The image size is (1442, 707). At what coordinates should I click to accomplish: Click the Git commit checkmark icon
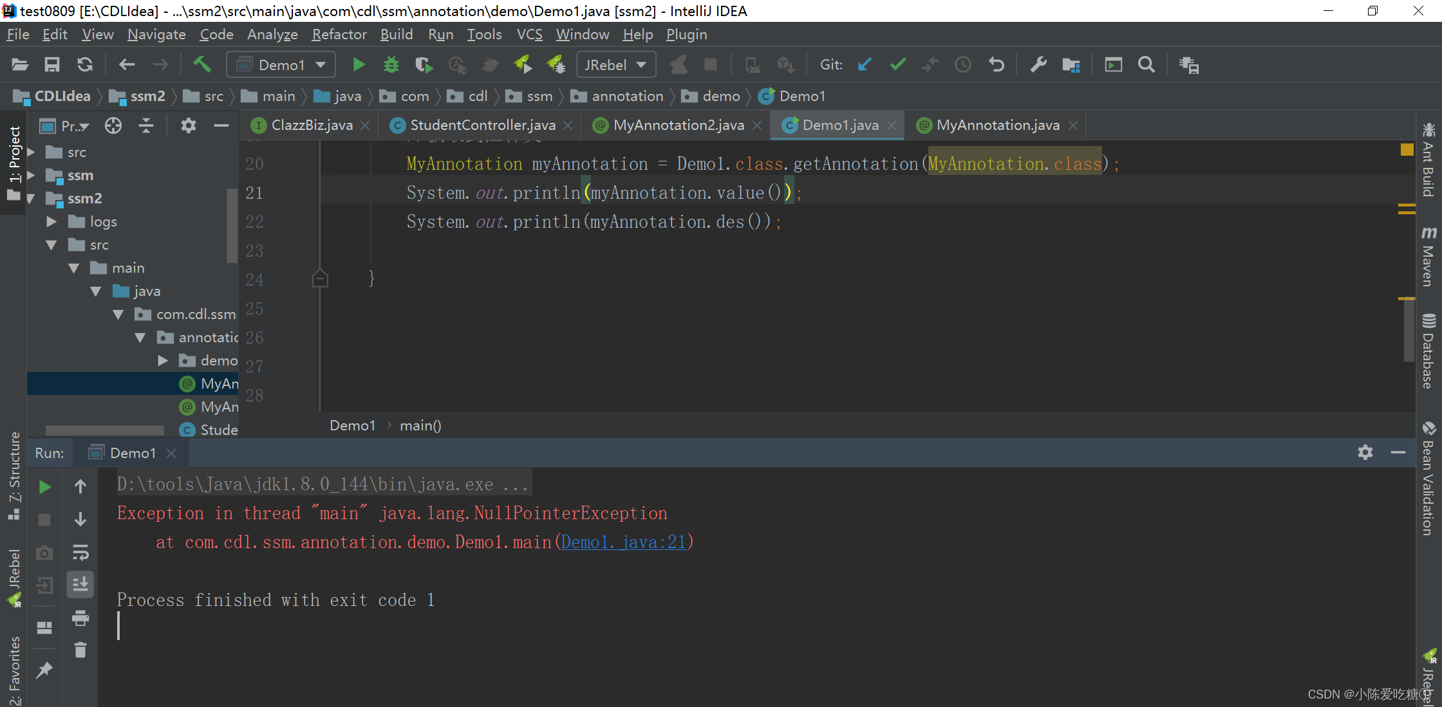[897, 65]
